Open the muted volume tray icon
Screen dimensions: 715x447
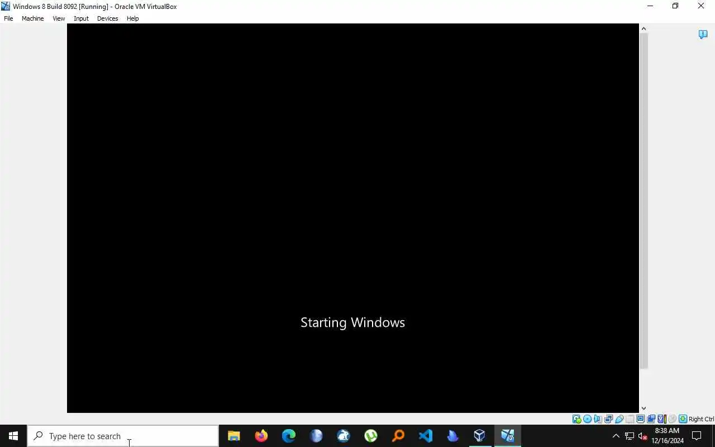point(642,436)
